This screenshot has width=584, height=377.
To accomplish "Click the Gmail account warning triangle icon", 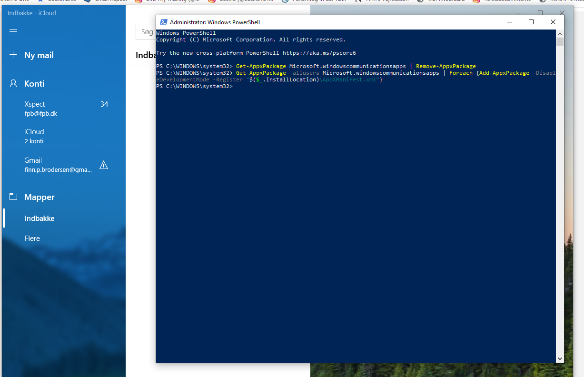I will pyautogui.click(x=104, y=165).
